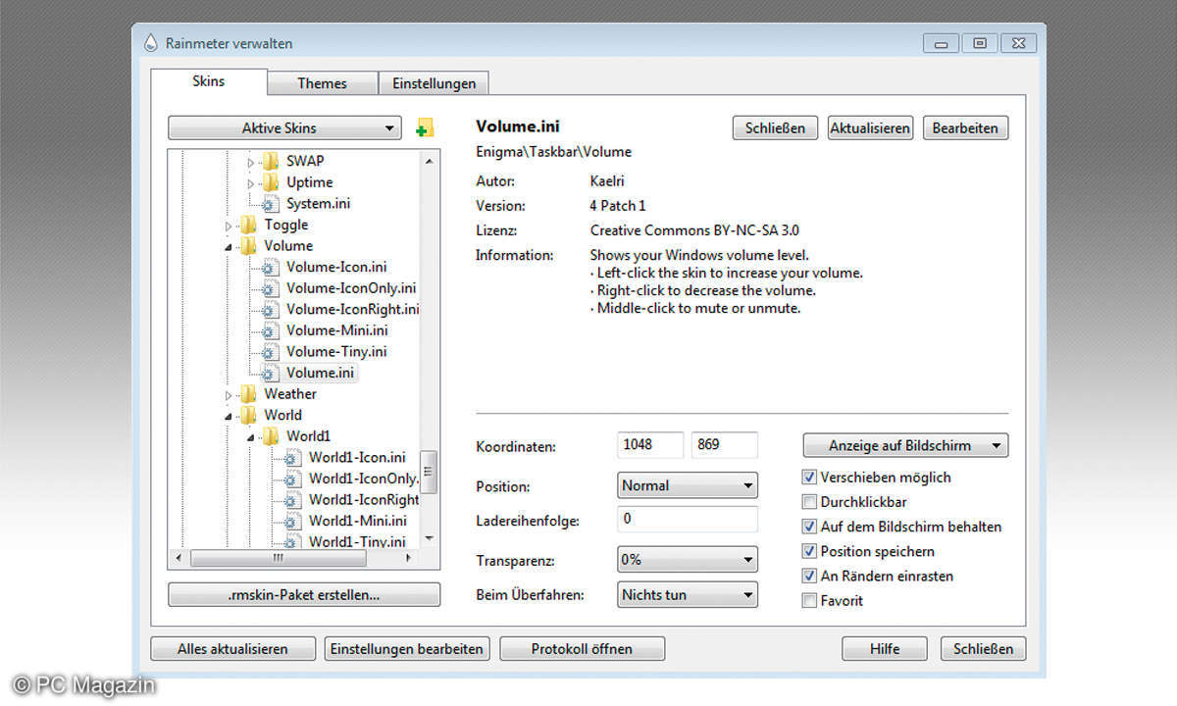This screenshot has height=706, width=1177.
Task: Expand the Uptime folder arrow
Action: [x=251, y=182]
